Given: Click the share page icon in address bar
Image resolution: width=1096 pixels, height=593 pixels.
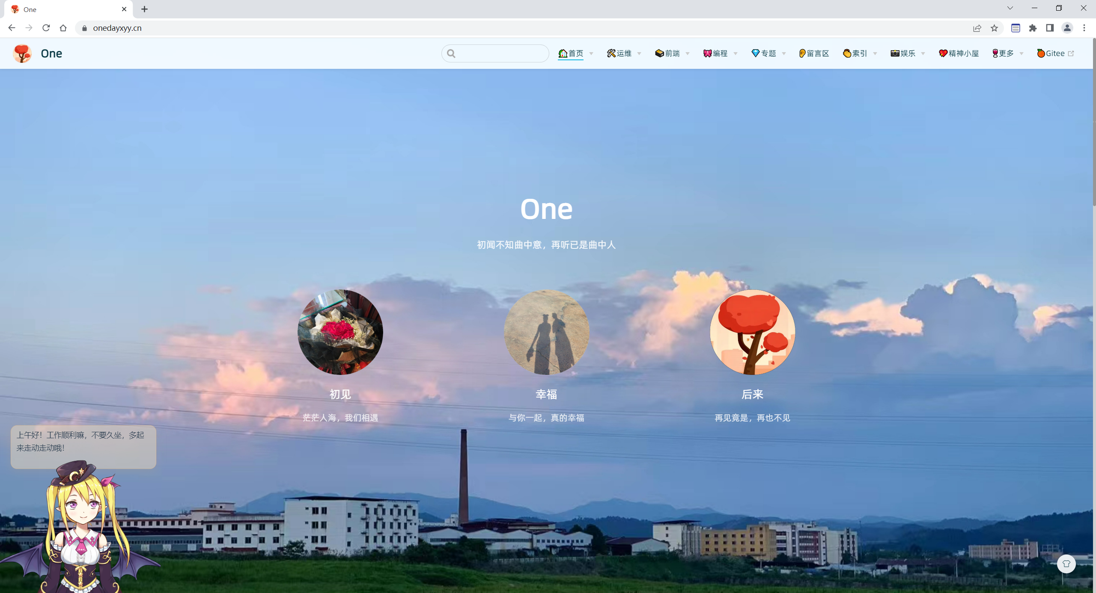Looking at the screenshot, I should coord(977,28).
